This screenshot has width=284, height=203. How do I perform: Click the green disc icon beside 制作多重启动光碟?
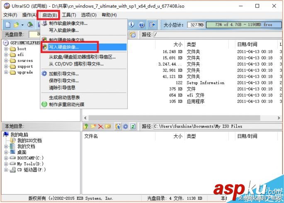pos(44,104)
